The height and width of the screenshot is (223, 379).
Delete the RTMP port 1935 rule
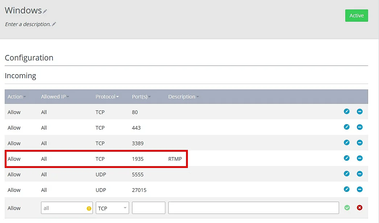coord(360,158)
